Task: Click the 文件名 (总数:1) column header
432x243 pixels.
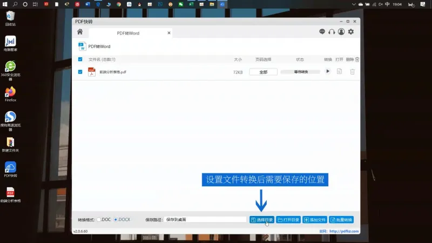Action: [x=102, y=59]
